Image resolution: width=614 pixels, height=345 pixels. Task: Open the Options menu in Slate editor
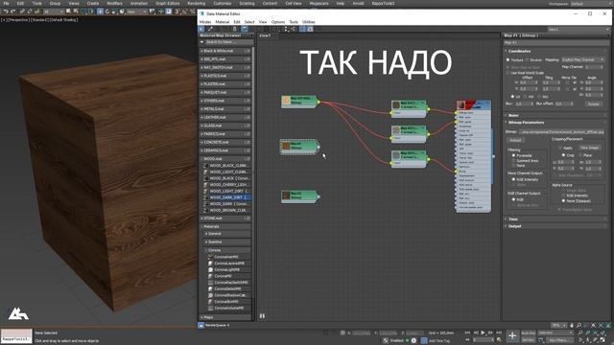point(278,22)
